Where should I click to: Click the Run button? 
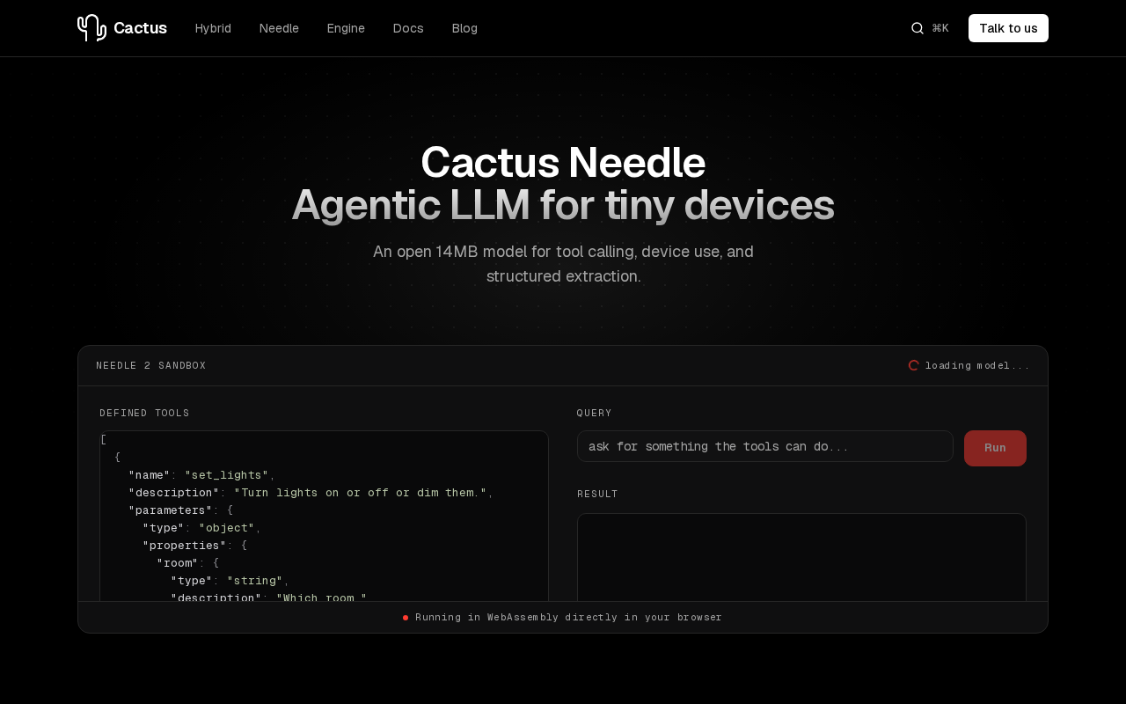(x=995, y=448)
